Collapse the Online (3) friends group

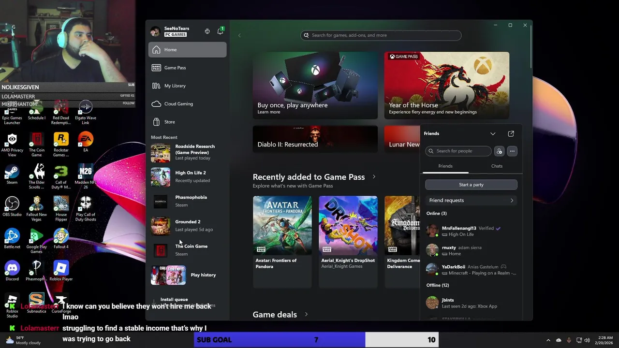[436, 213]
